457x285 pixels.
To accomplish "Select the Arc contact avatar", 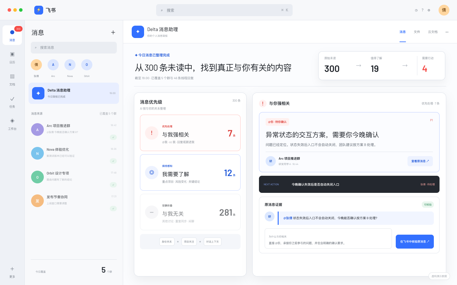I will point(53,65).
